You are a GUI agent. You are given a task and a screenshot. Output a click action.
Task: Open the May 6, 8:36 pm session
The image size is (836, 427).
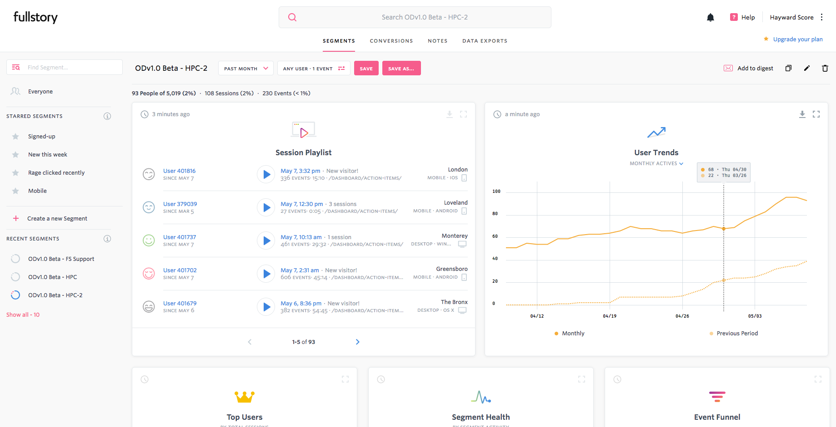(x=301, y=304)
